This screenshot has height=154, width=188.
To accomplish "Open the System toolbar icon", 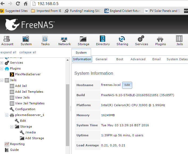I will 26,41.
